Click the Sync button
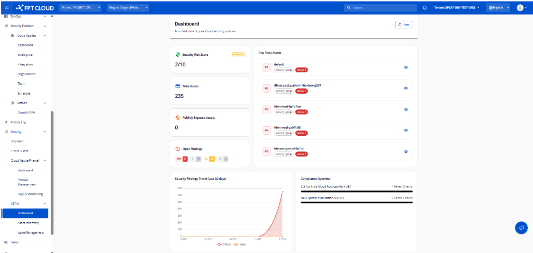 (x=404, y=25)
